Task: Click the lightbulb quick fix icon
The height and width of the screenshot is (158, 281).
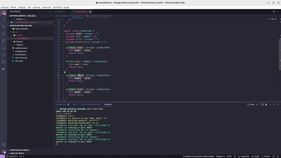Action: (65, 72)
